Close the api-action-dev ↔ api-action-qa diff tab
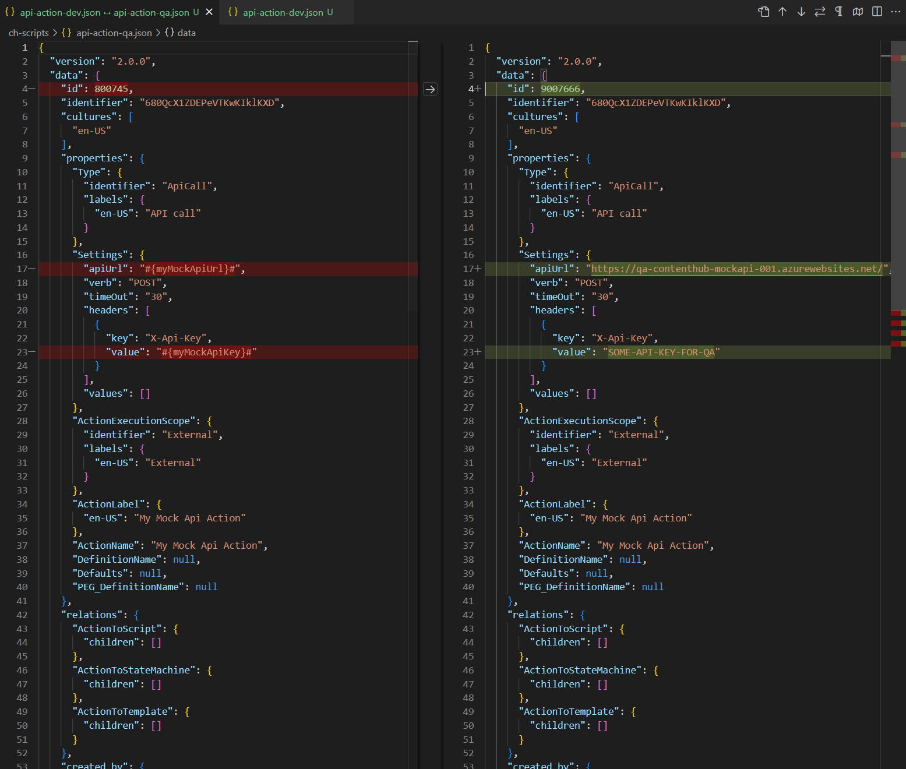906x769 pixels. [209, 12]
